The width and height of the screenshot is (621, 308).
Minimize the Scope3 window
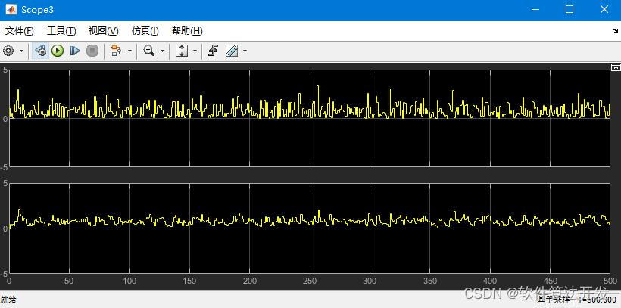[535, 10]
